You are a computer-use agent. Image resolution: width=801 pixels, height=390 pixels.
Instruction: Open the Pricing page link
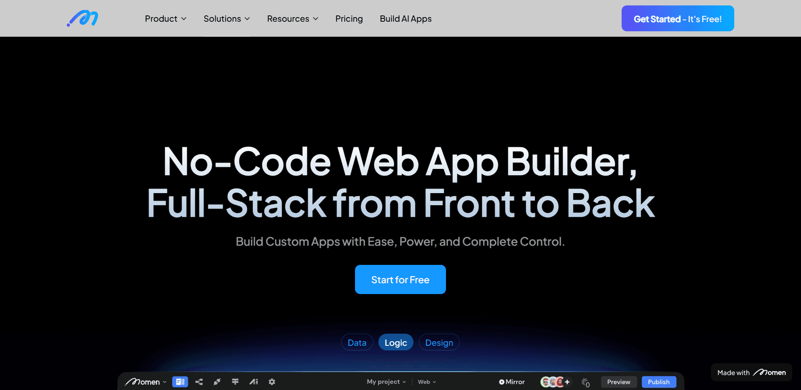[349, 19]
